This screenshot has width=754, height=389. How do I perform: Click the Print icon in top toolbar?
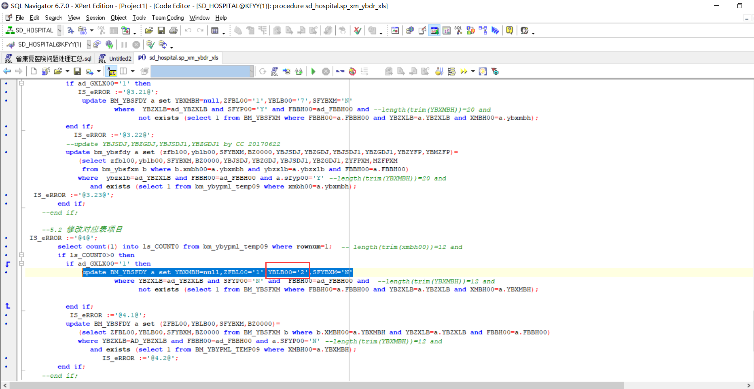174,31
